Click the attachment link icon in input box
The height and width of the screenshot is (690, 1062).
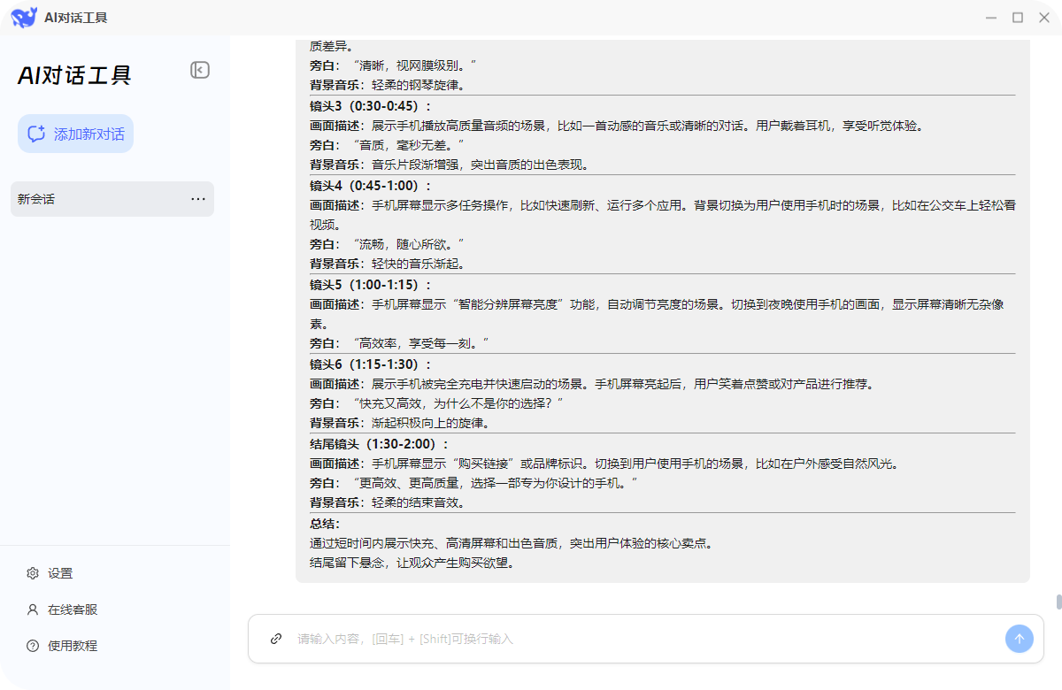coord(276,639)
